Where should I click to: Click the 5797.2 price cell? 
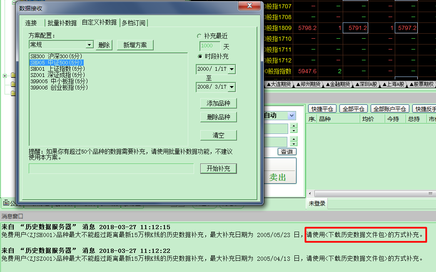[406, 28]
